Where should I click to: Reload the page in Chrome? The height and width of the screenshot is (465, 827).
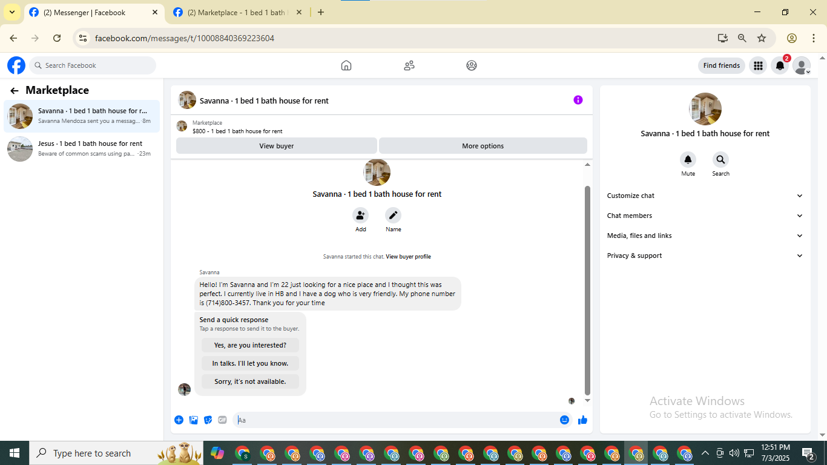[x=57, y=38]
